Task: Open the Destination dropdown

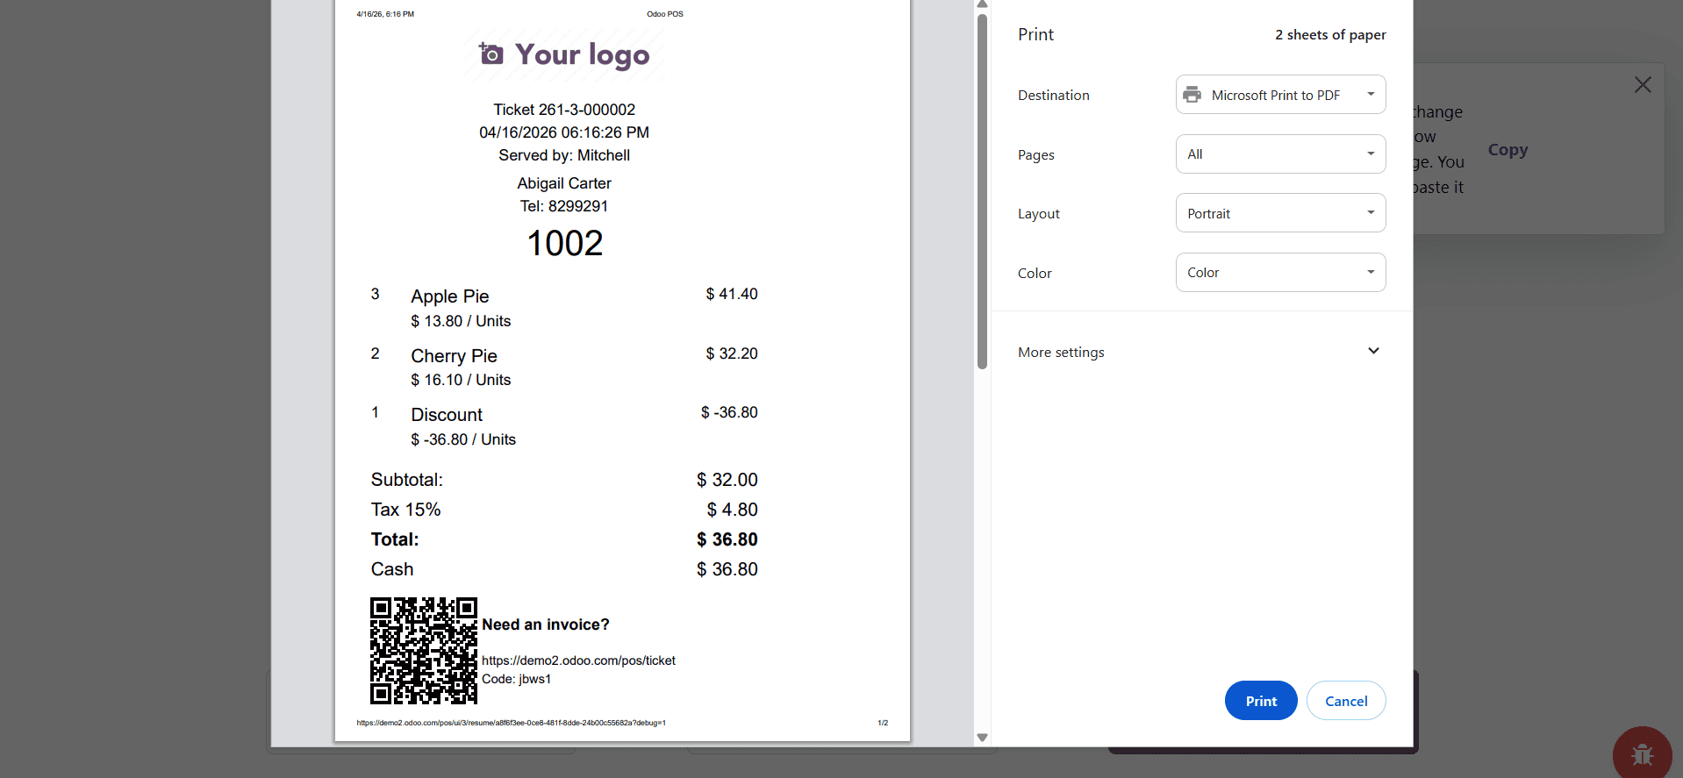Action: [1280, 95]
